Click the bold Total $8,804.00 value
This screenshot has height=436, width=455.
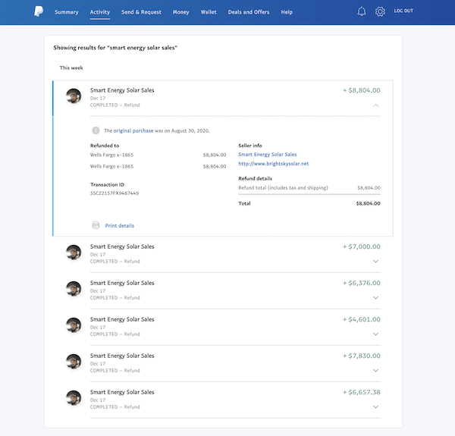[x=368, y=203]
